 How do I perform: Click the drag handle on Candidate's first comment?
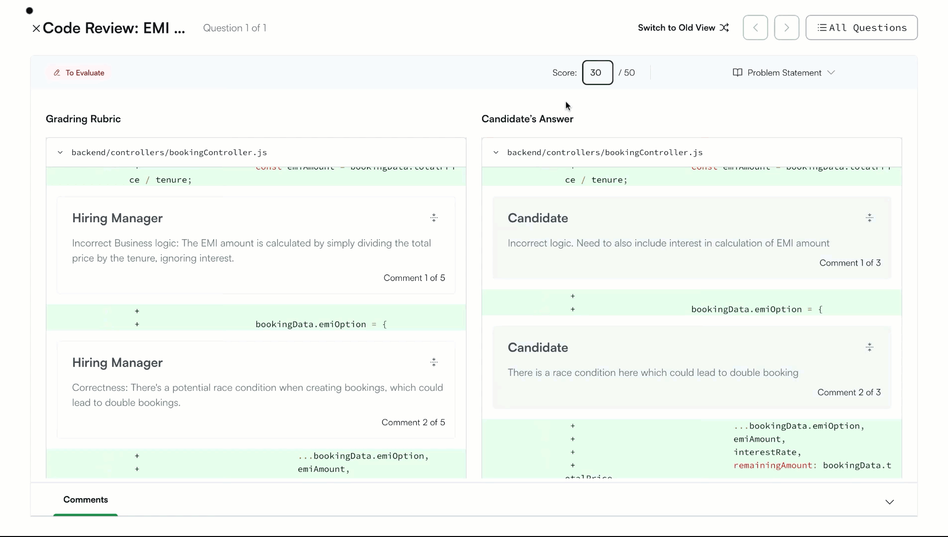point(869,218)
